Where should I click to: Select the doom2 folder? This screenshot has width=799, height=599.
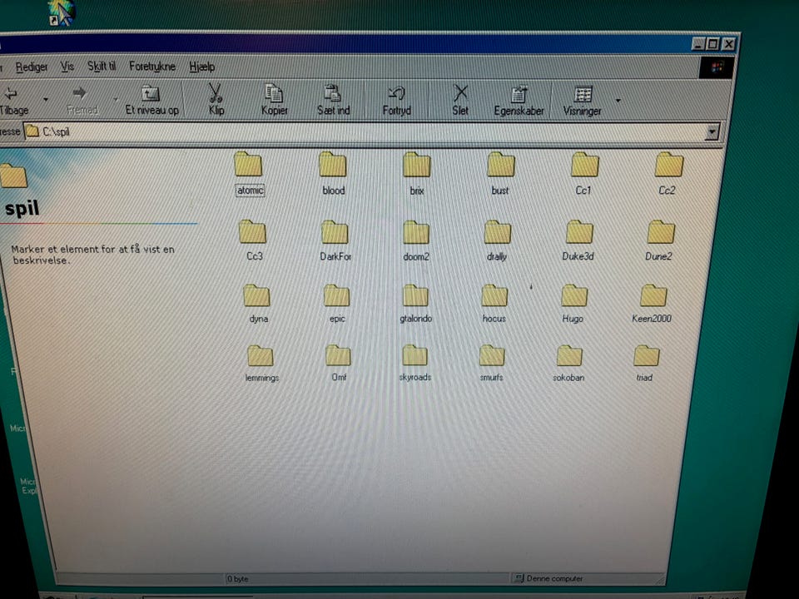[x=416, y=241]
